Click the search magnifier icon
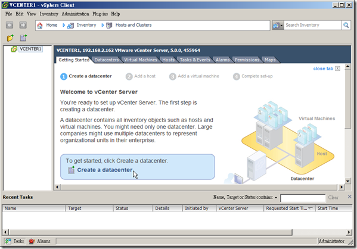The height and width of the screenshot is (249, 357). [x=346, y=25]
